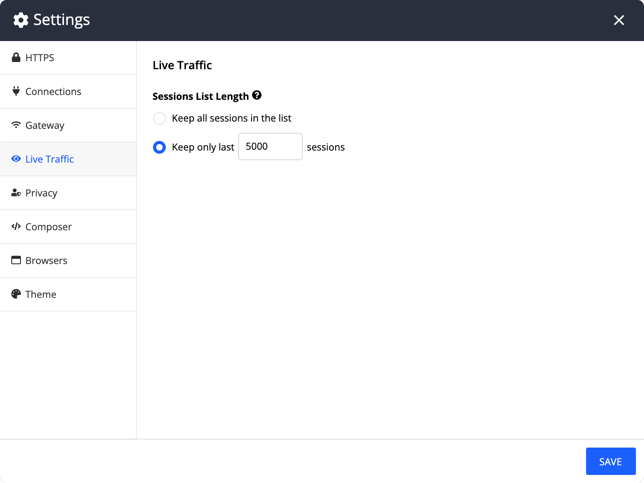644x483 pixels.
Task: Go to the Gateway settings tab
Action: [x=68, y=125]
